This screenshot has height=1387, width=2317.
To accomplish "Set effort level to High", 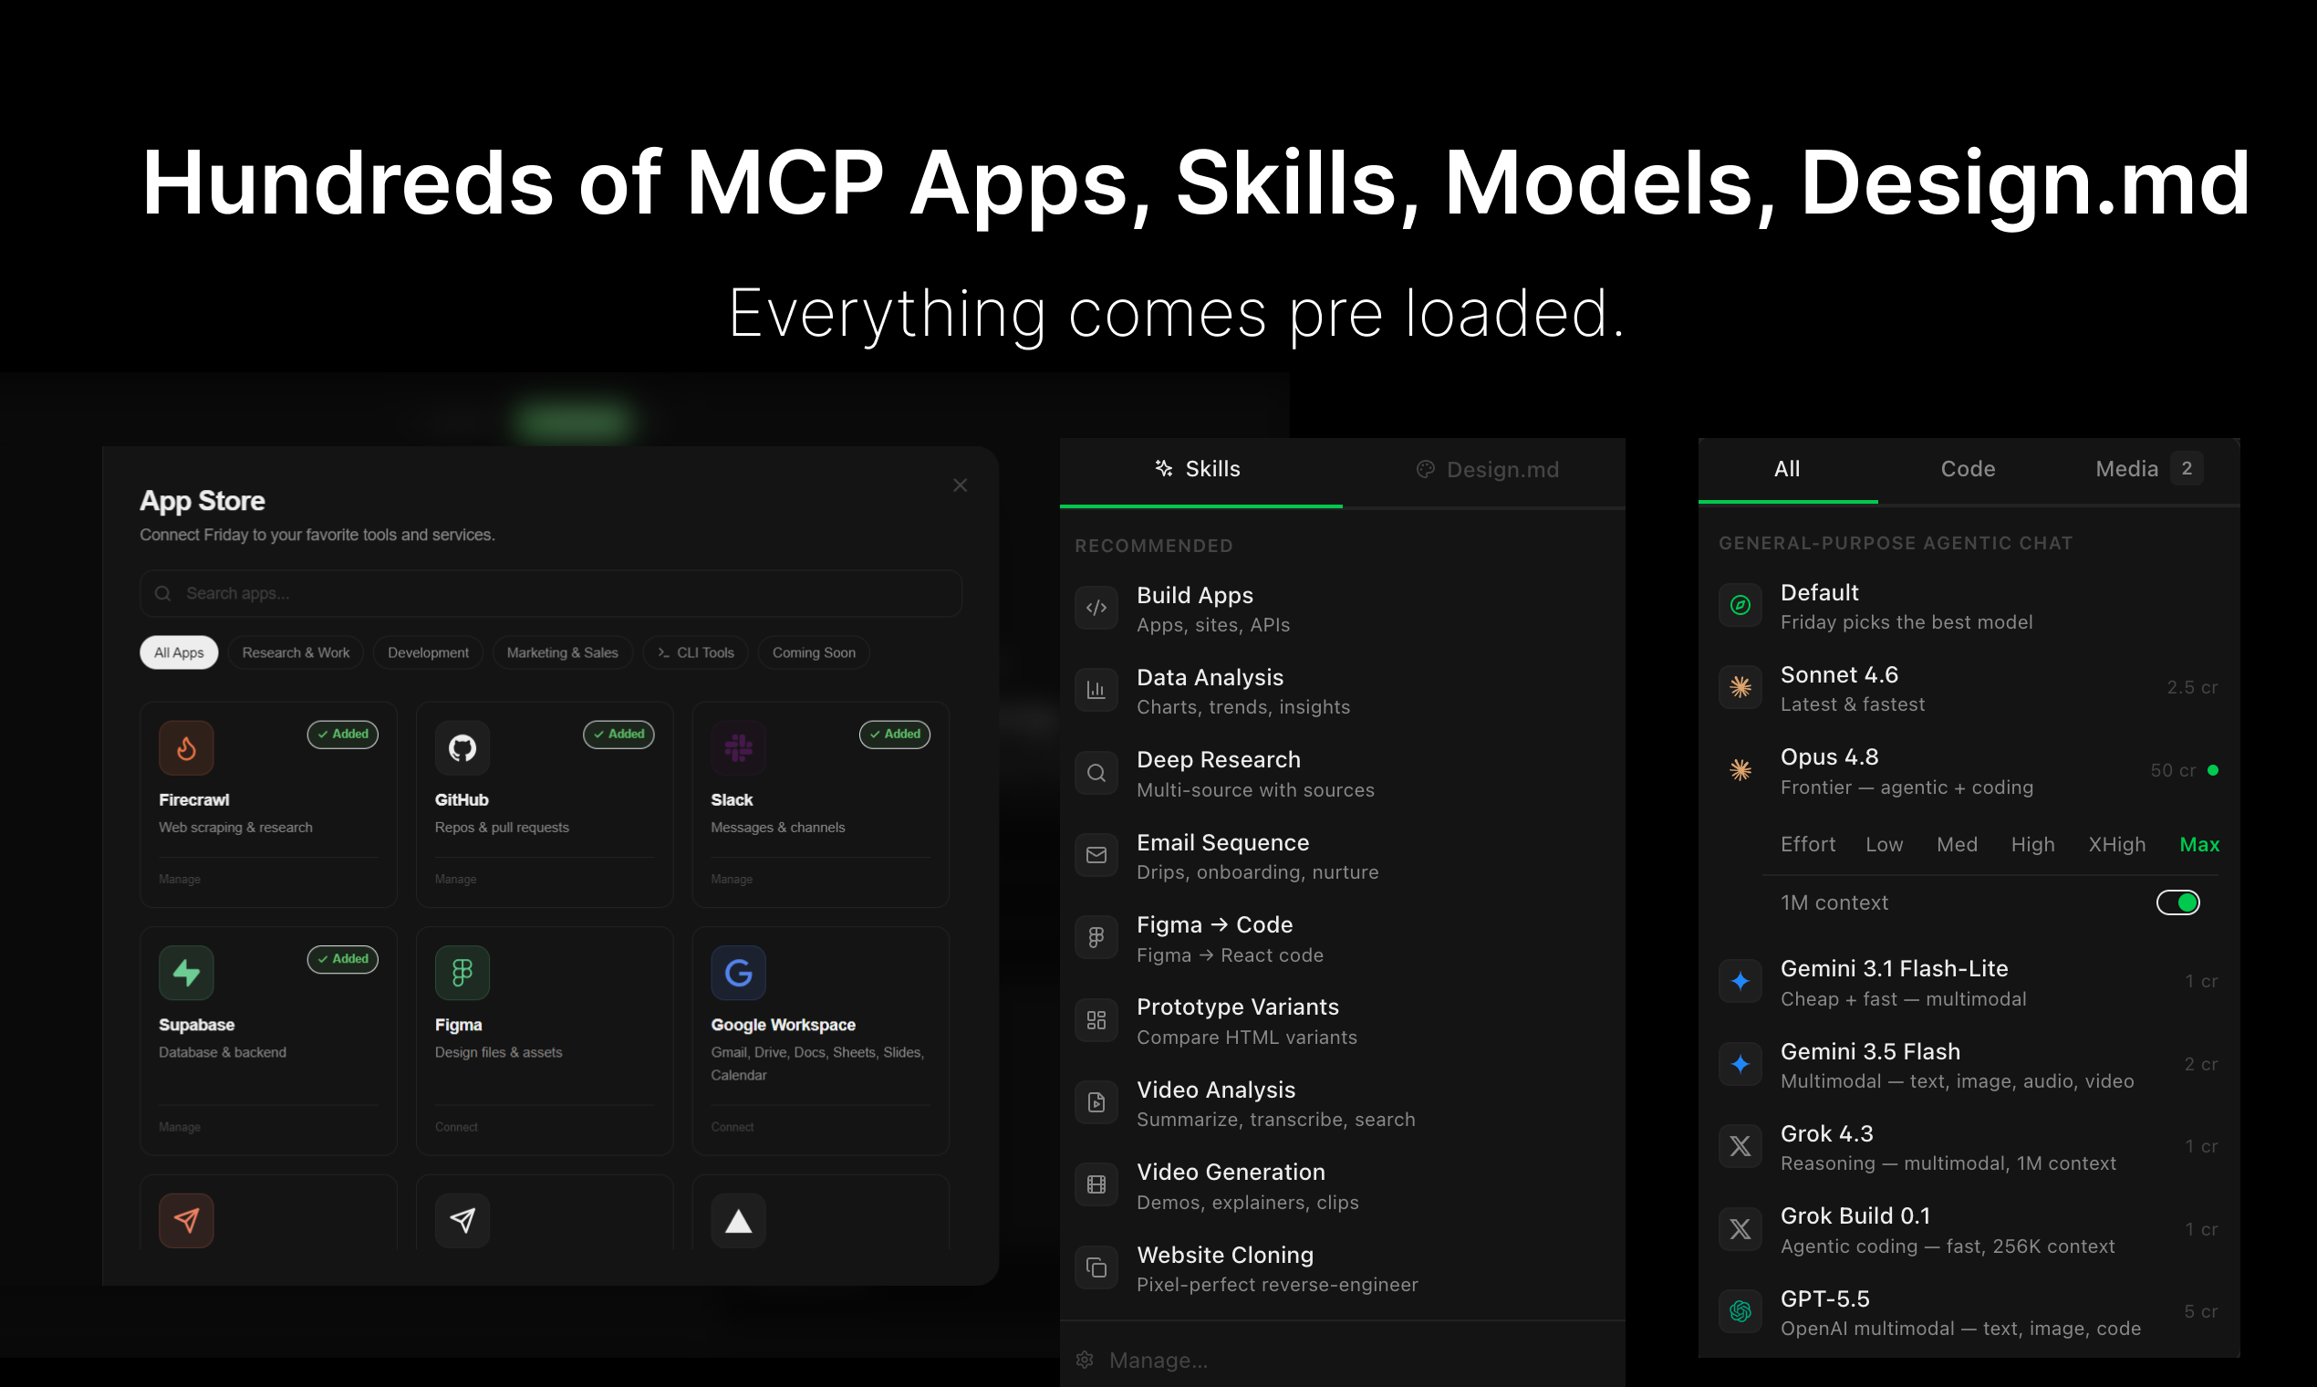I will (x=2032, y=845).
